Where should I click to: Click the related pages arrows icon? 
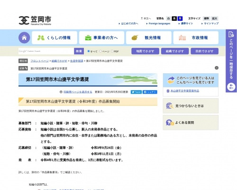pyautogui.click(x=171, y=80)
